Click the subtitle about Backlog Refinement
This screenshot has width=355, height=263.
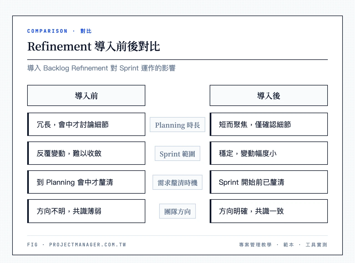pos(101,68)
